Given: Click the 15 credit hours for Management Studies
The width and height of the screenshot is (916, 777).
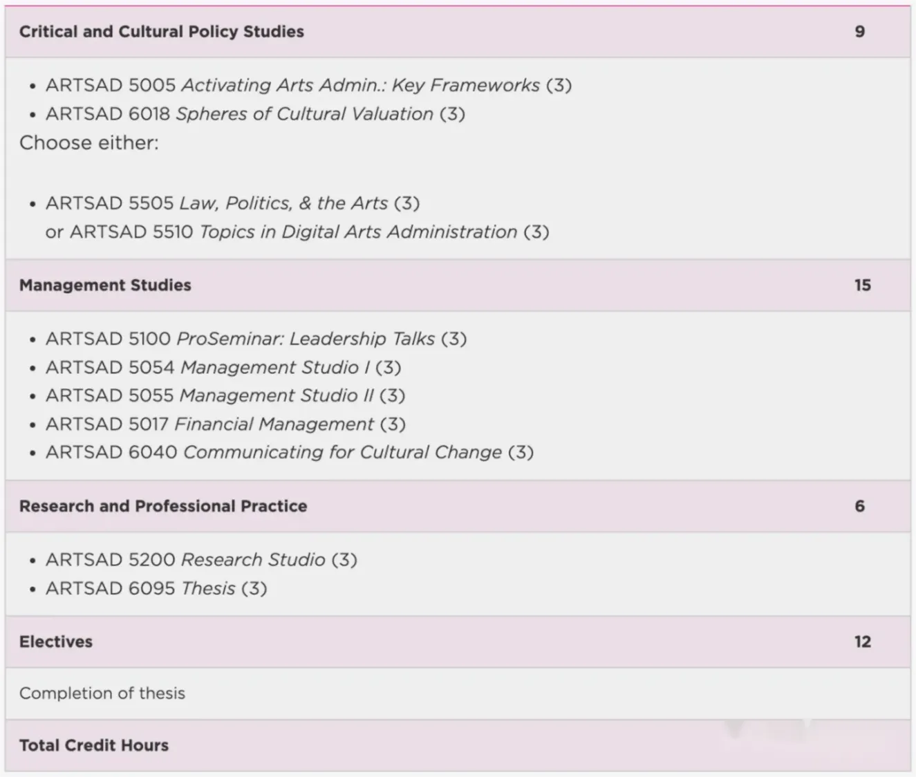Looking at the screenshot, I should pyautogui.click(x=862, y=285).
